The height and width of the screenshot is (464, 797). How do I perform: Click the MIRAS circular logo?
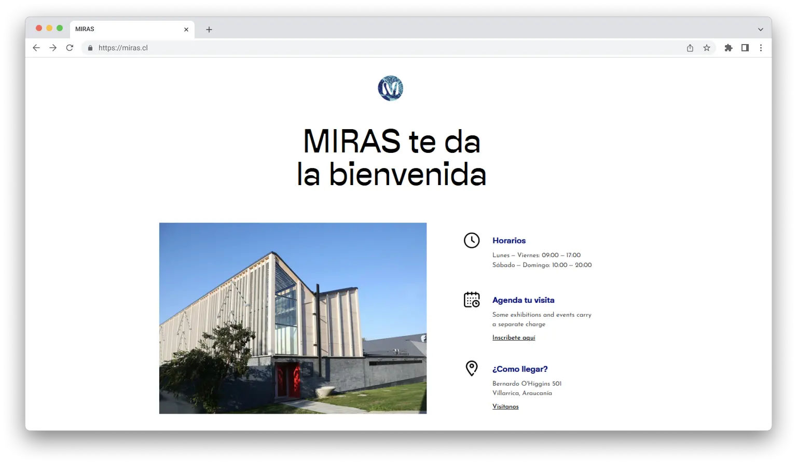[x=390, y=88]
